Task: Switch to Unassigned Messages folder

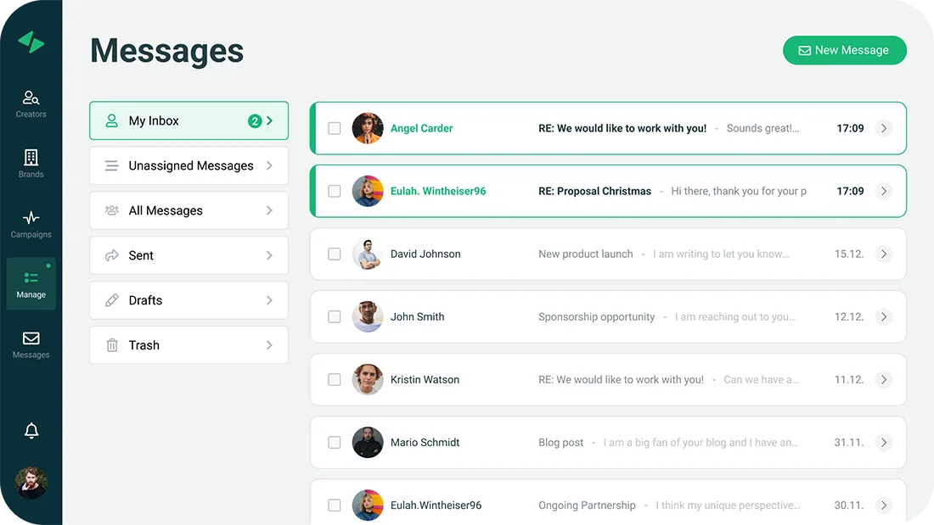Action: point(188,165)
